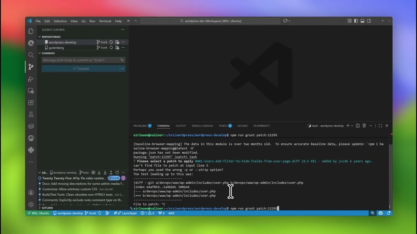Show errors and warnings from the status bar
The image size is (417, 234).
coord(148,213)
